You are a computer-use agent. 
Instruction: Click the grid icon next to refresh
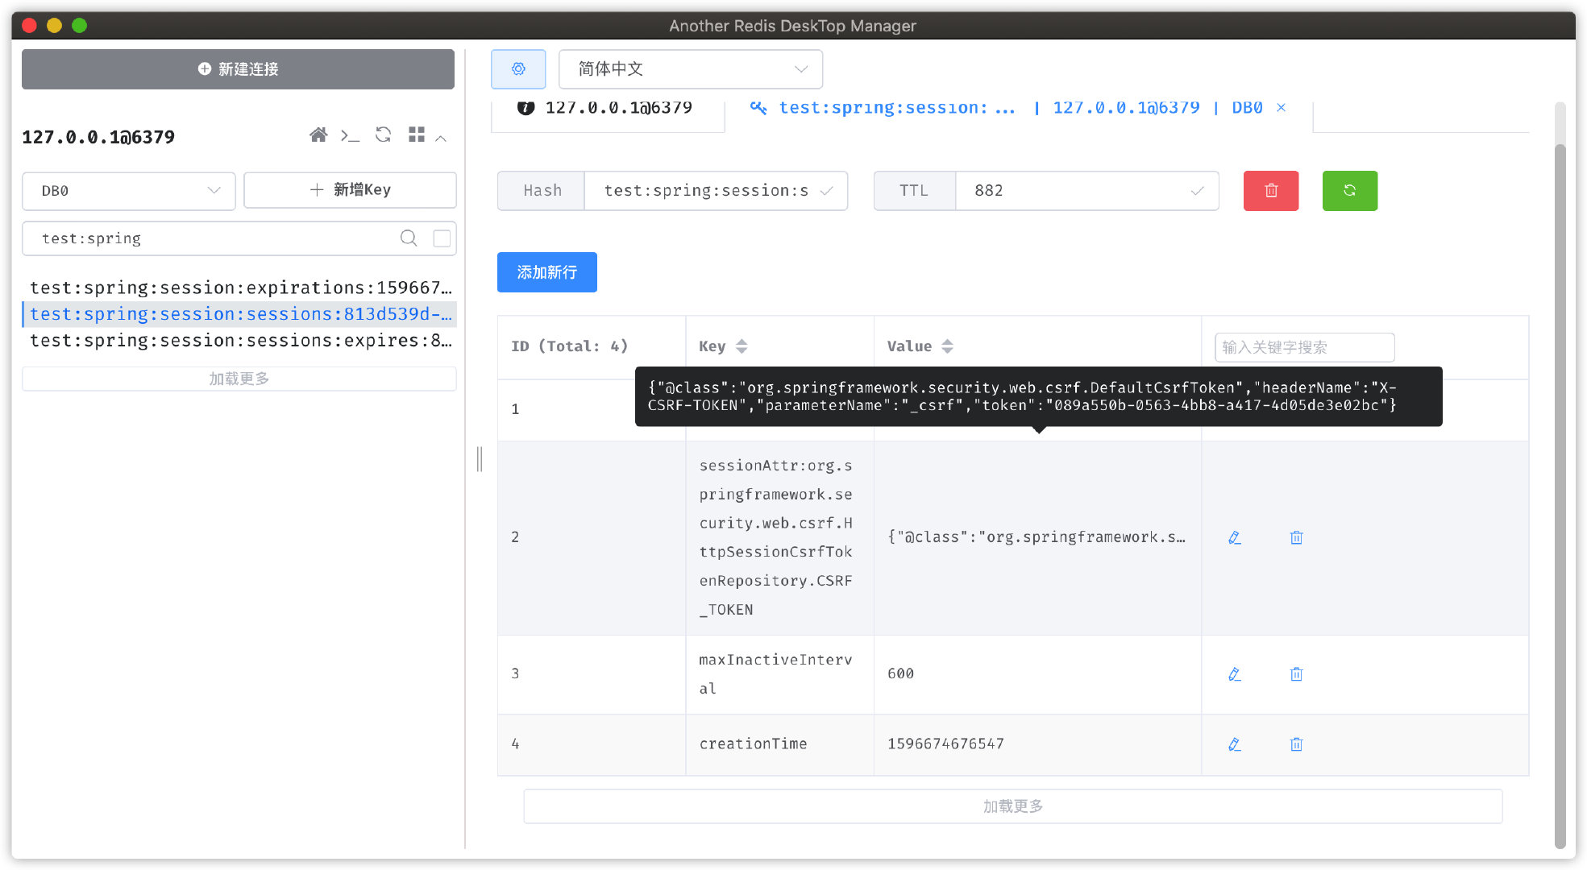pyautogui.click(x=417, y=135)
